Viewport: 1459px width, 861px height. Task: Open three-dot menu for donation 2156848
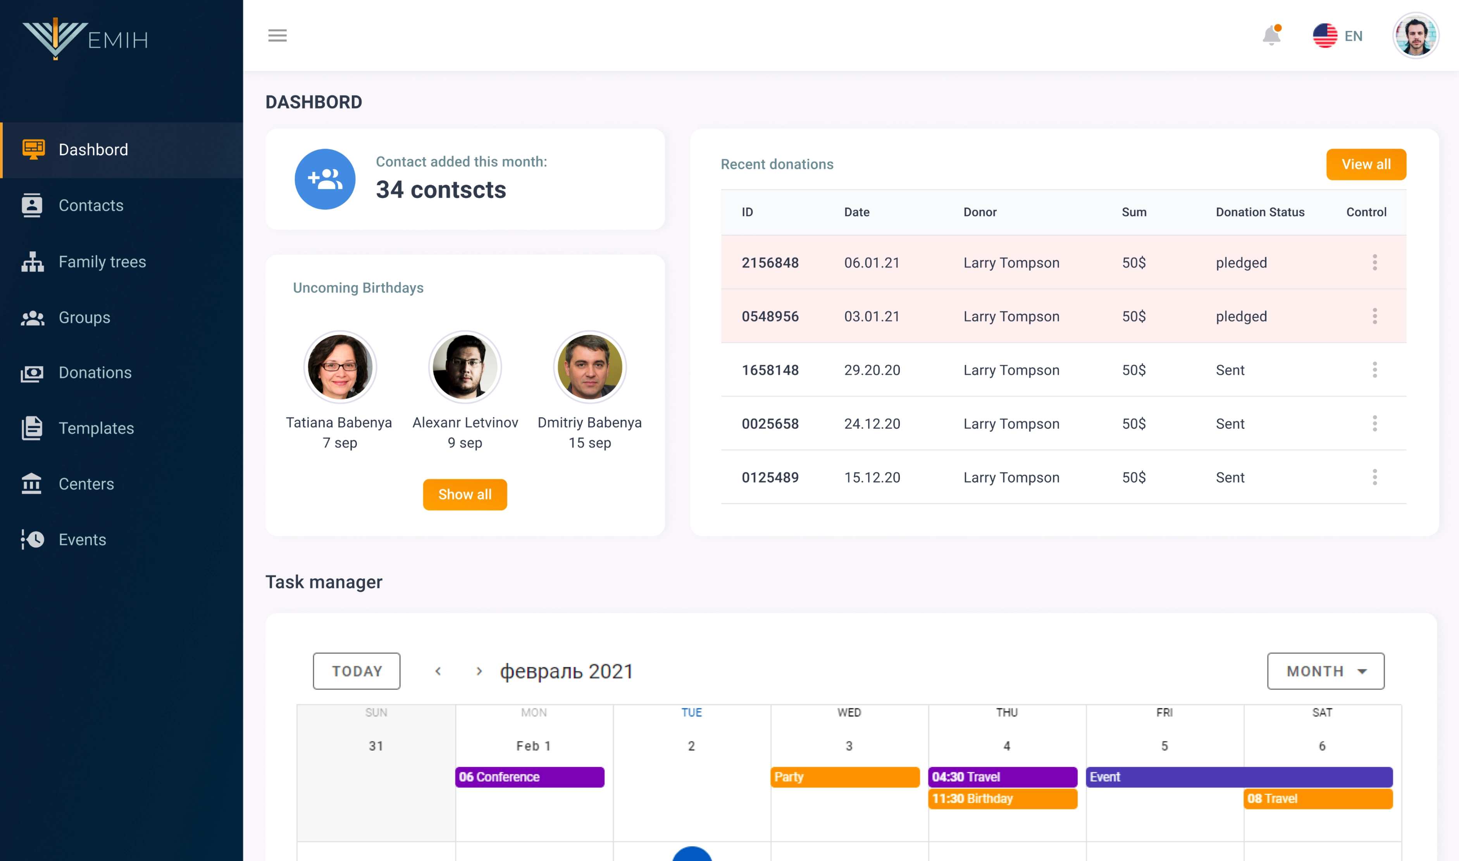coord(1374,263)
